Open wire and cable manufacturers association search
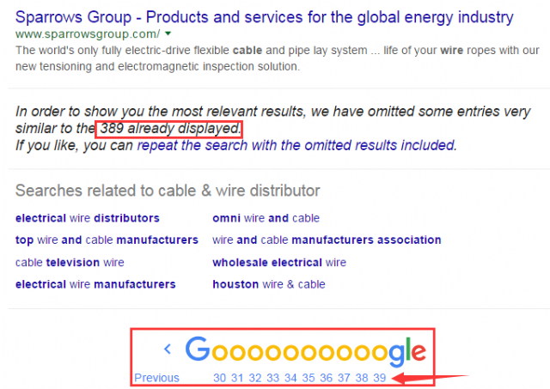The height and width of the screenshot is (389, 550). [x=327, y=240]
